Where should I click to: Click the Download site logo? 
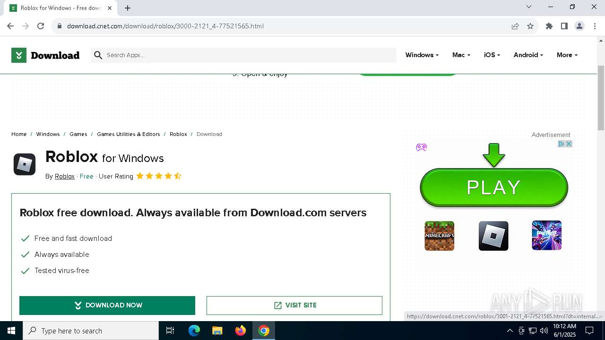(x=45, y=55)
